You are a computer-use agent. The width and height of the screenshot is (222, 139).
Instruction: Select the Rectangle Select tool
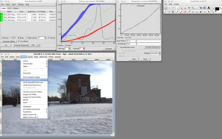166,8
